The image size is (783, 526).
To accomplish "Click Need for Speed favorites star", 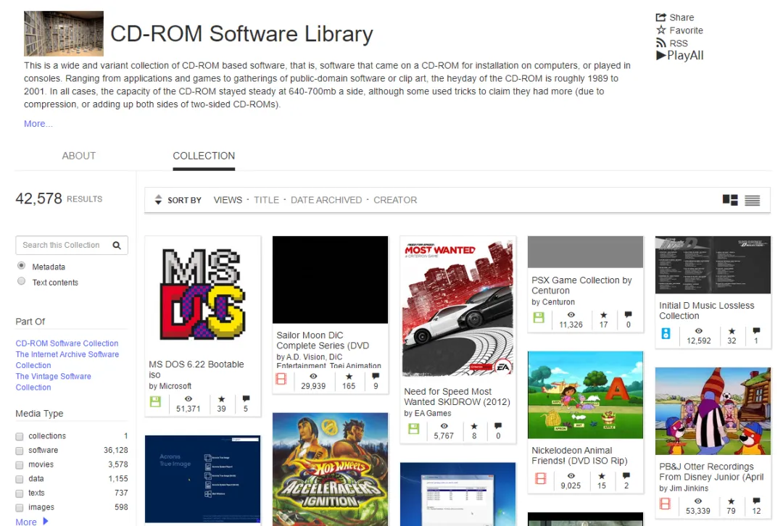I will pyautogui.click(x=474, y=426).
